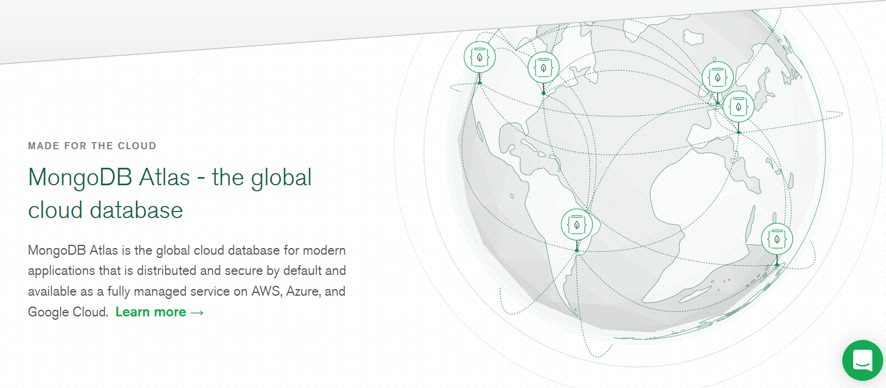Click the paragraph beginning 'MongoDB Atlas is the global'
The height and width of the screenshot is (388, 886).
(x=187, y=281)
